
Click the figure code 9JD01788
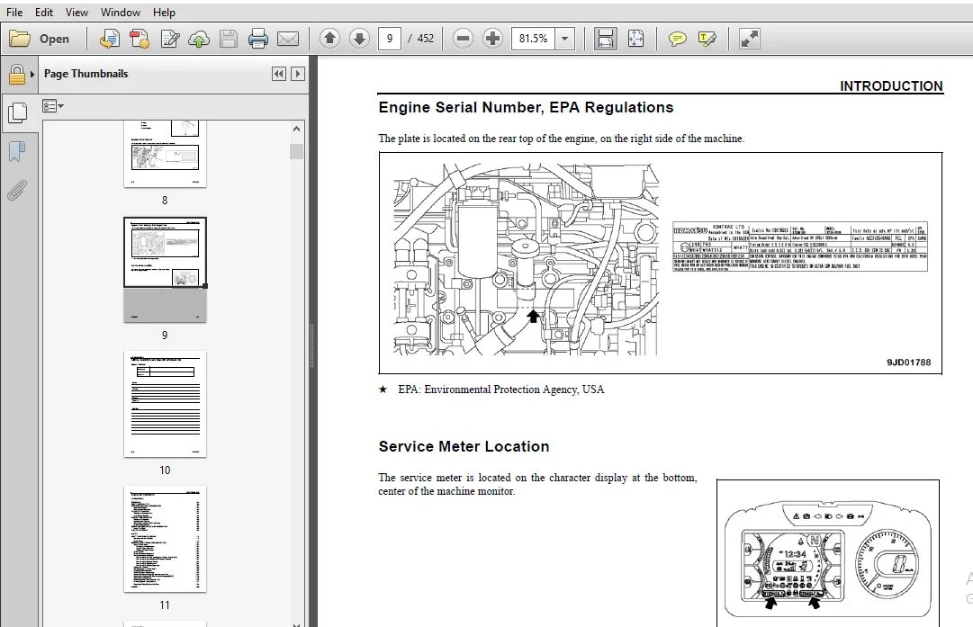coord(908,363)
